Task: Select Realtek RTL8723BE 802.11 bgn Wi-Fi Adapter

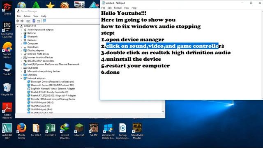Action: coord(54,96)
